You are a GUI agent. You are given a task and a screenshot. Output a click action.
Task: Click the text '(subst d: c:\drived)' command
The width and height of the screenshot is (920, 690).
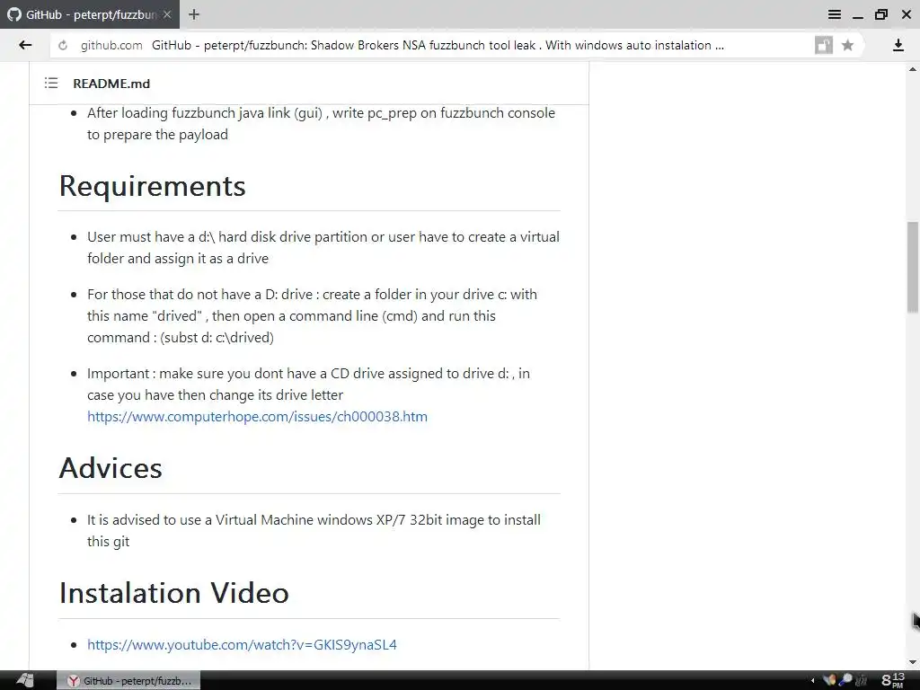pos(217,338)
